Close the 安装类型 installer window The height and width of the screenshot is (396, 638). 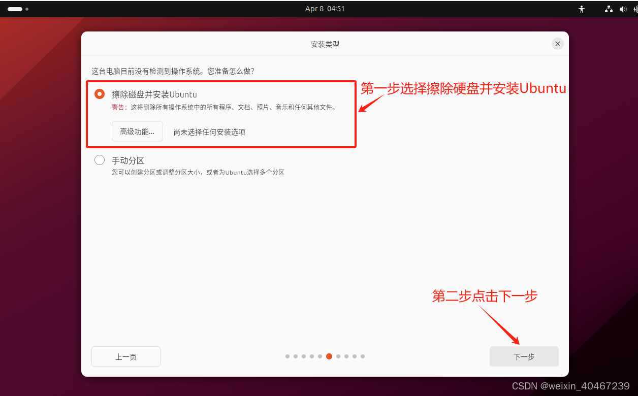(x=557, y=44)
